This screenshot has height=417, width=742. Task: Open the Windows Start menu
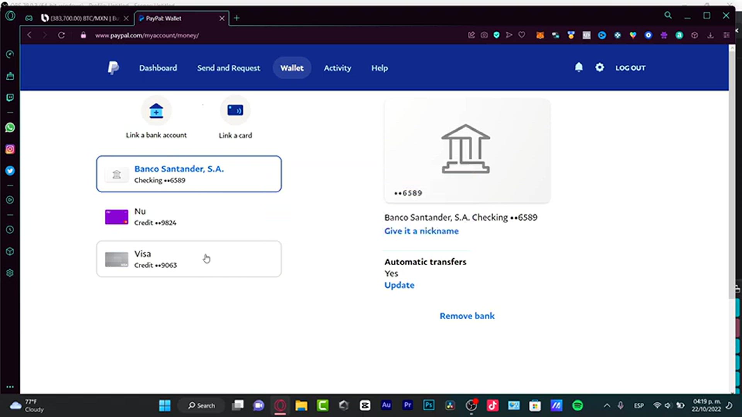(x=165, y=405)
